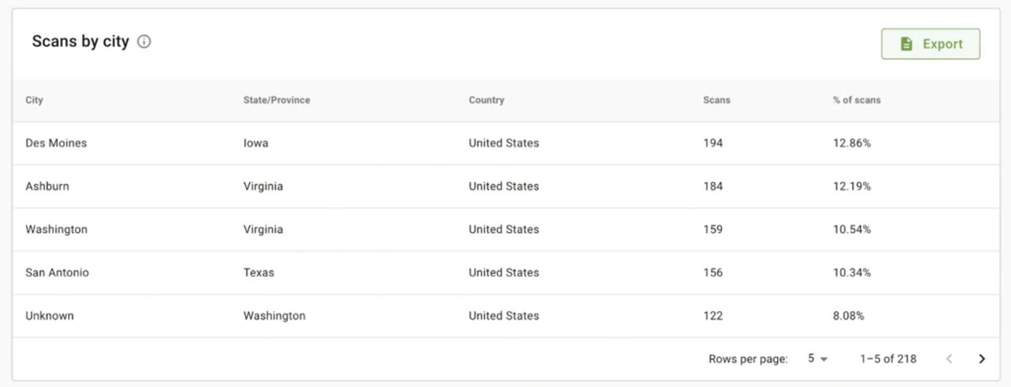Select the Des Moines row
Screen dimensions: 1011x387
tap(506, 143)
